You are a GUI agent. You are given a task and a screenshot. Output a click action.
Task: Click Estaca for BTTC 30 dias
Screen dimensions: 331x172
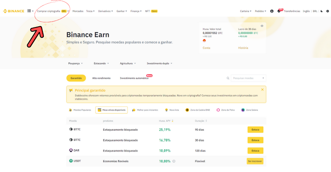(x=256, y=140)
